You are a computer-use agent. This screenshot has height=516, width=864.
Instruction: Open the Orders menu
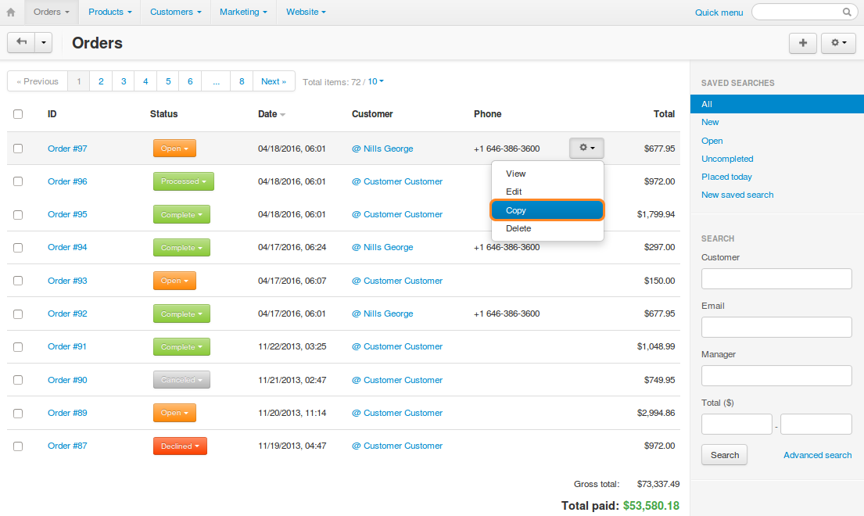point(52,12)
